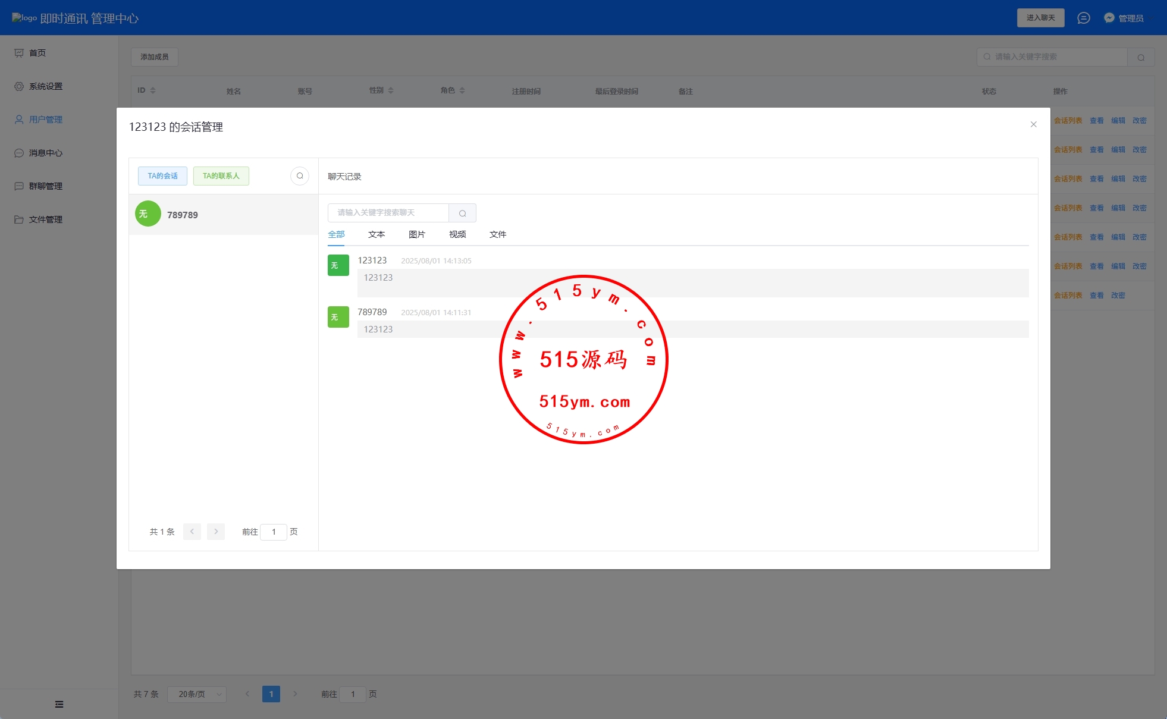Click the chat history search magnifier button

tap(462, 213)
